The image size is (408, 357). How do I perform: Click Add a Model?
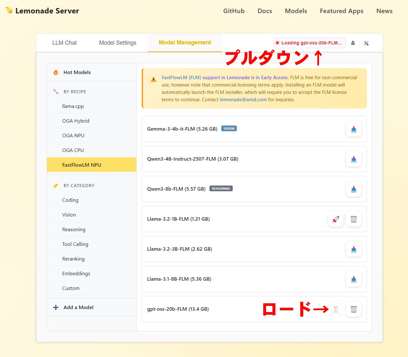[78, 307]
